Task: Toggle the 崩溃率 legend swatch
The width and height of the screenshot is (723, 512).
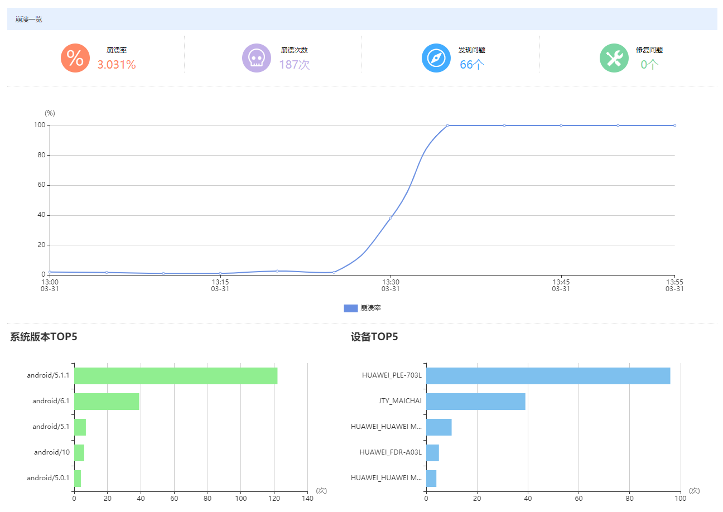Action: pos(350,308)
